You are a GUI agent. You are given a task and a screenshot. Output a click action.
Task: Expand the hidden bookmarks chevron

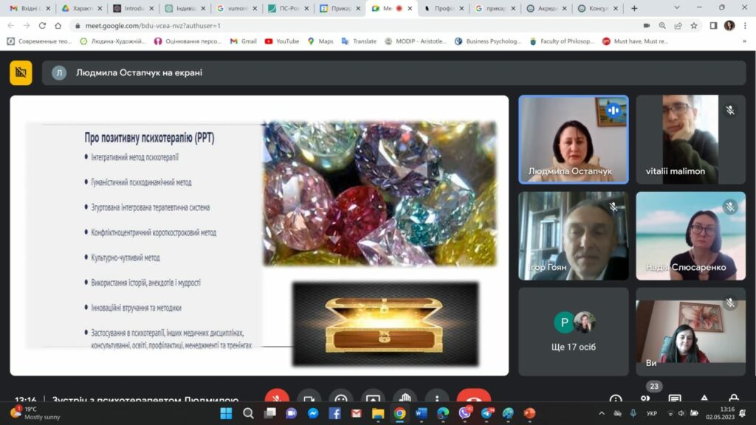[744, 41]
